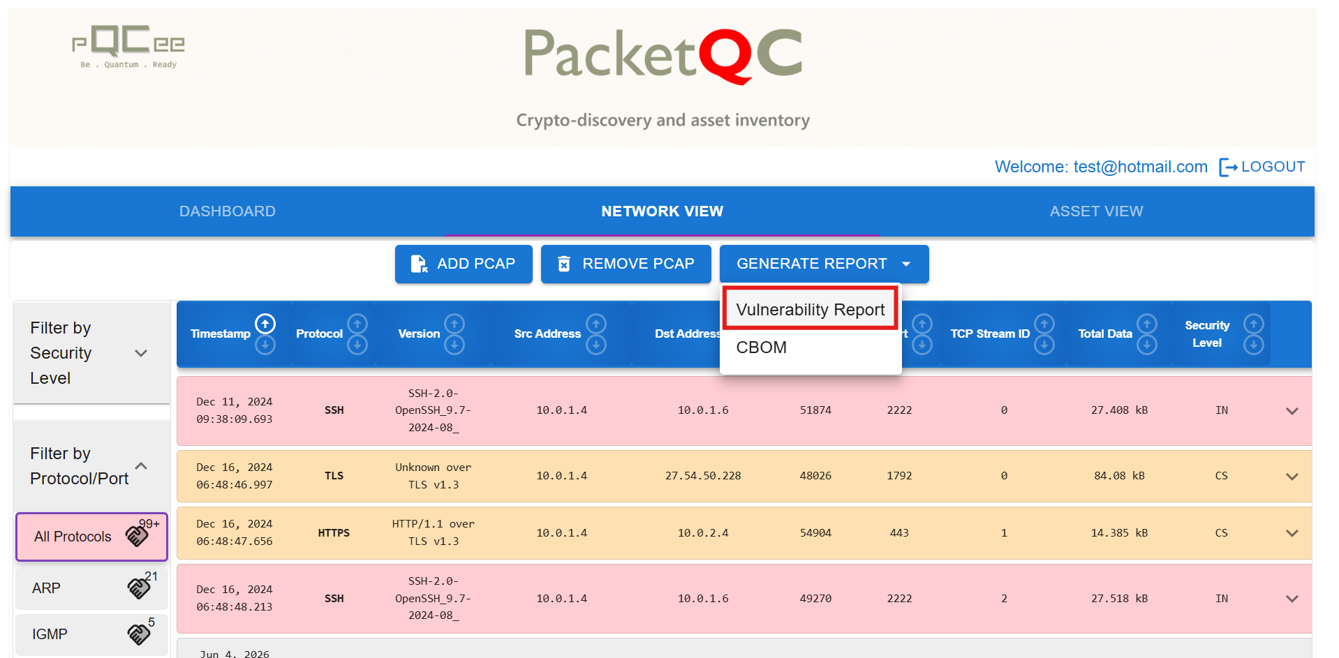The height and width of the screenshot is (658, 1339).
Task: Sort Timestamp descending with the down arrow
Action: point(265,345)
